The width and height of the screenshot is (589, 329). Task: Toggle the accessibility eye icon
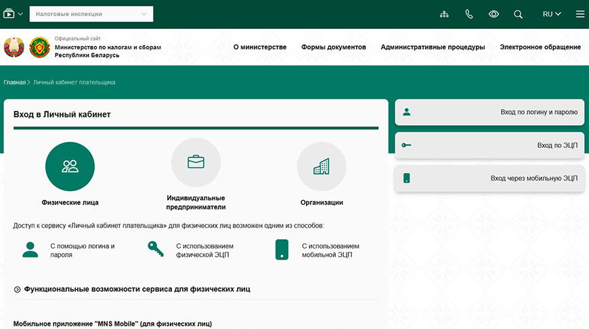pyautogui.click(x=494, y=14)
